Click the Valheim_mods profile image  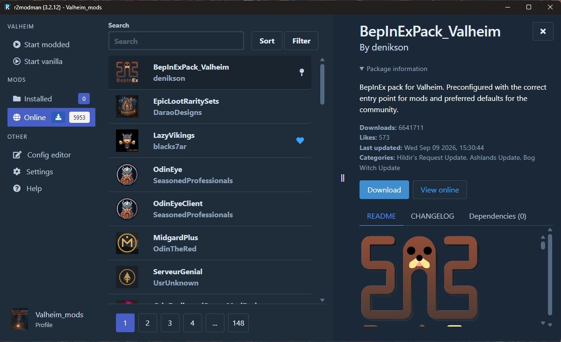tap(20, 319)
